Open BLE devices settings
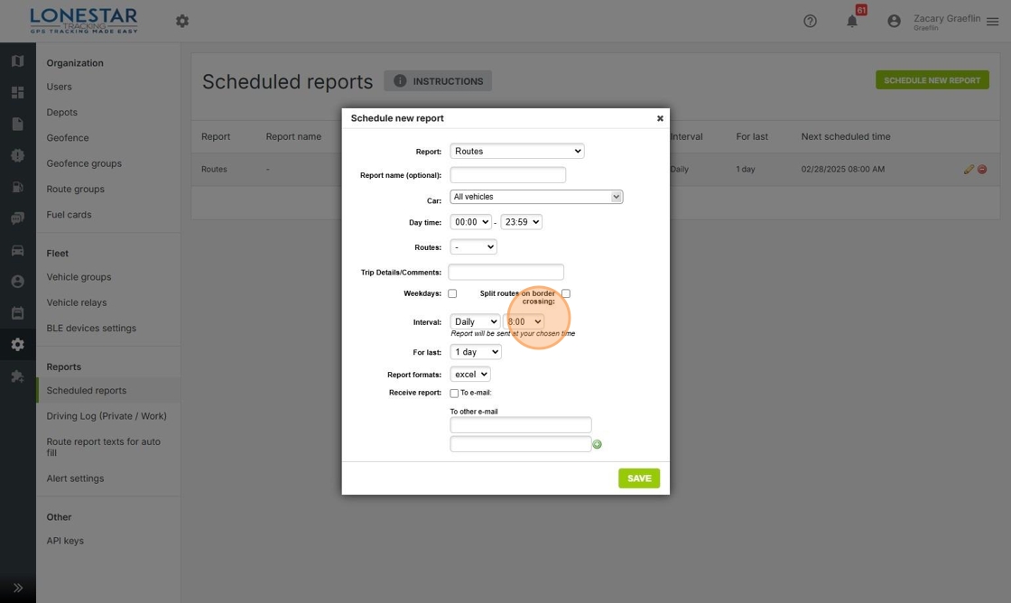The width and height of the screenshot is (1011, 603). pyautogui.click(x=91, y=329)
